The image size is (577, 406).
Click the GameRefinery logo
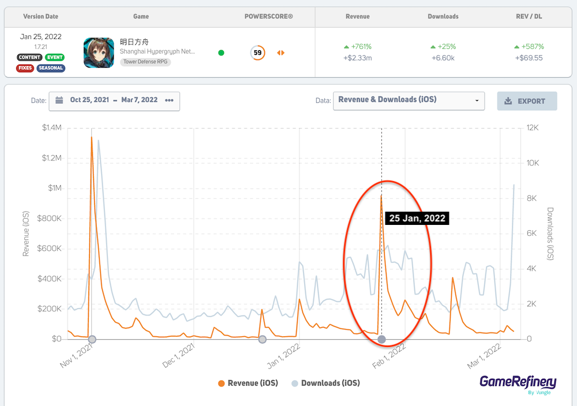518,384
